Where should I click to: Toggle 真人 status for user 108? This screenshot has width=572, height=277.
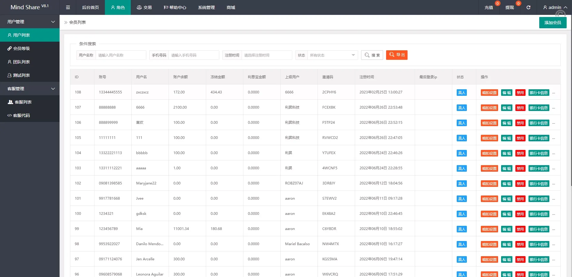(461, 93)
